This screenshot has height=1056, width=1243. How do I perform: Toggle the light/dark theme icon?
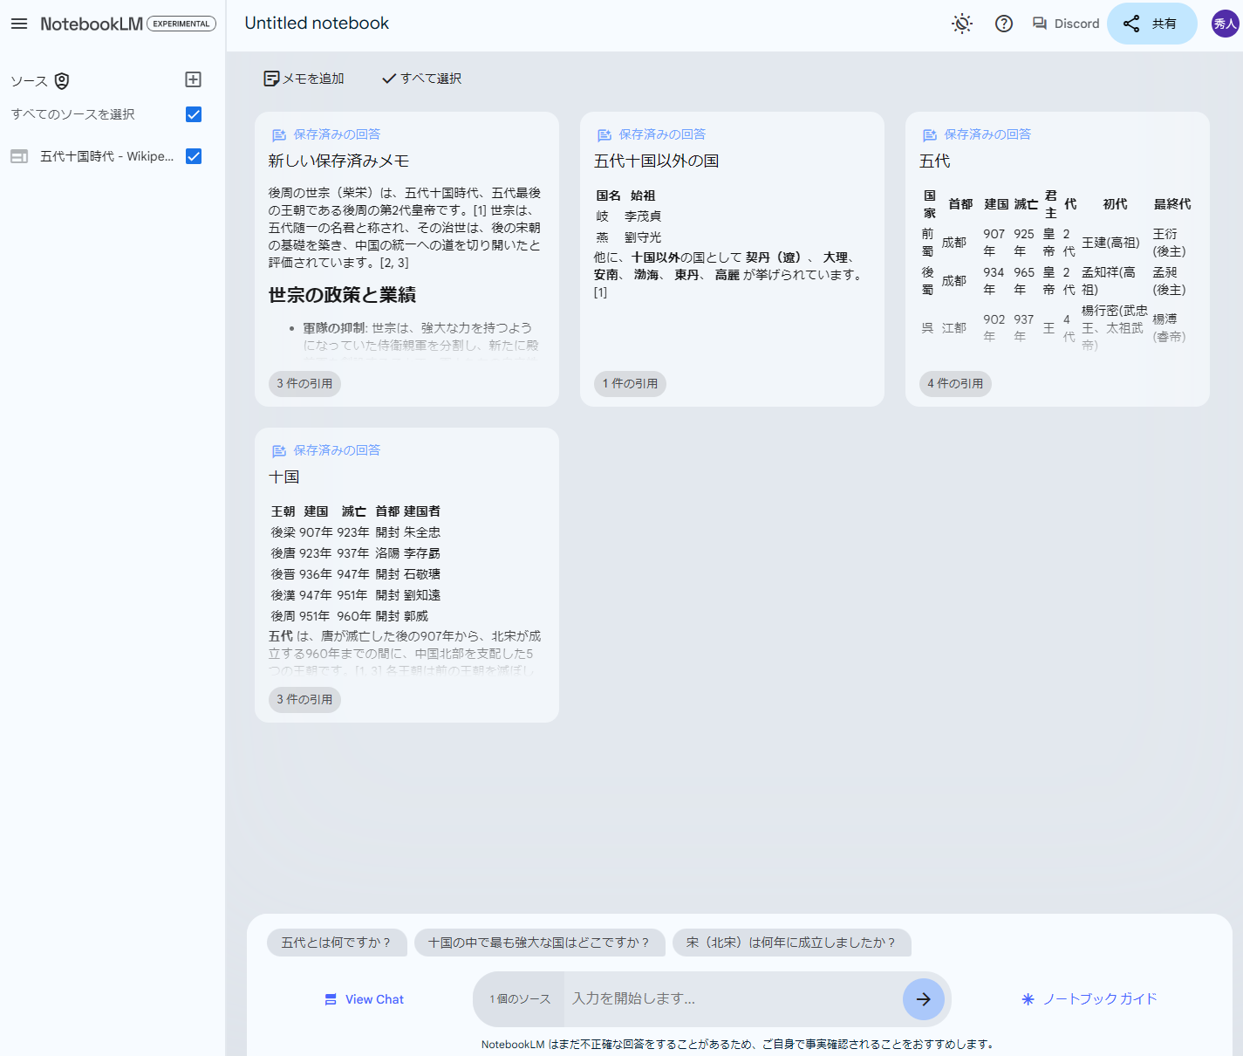(961, 24)
